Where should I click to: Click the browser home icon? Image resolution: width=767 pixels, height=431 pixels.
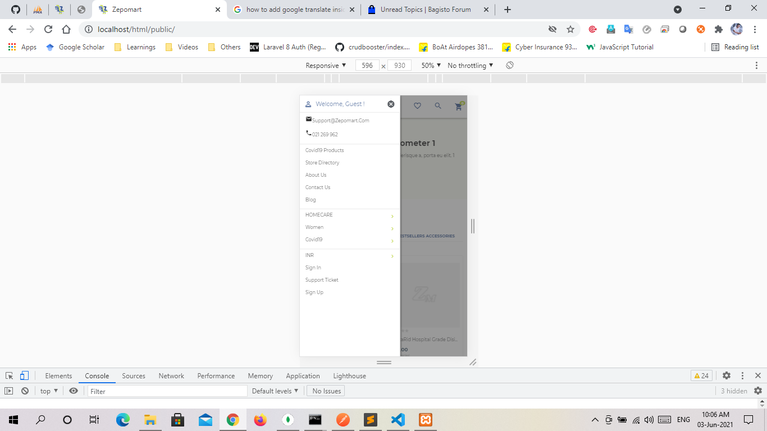click(x=66, y=29)
